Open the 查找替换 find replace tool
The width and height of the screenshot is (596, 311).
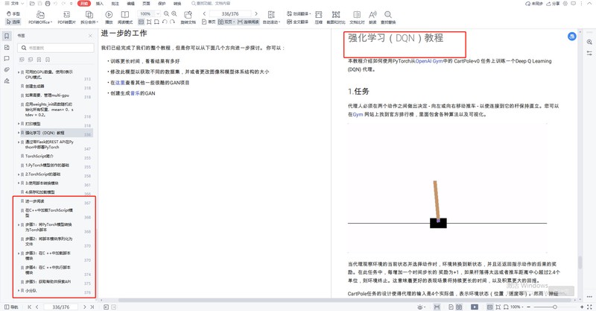(x=388, y=17)
